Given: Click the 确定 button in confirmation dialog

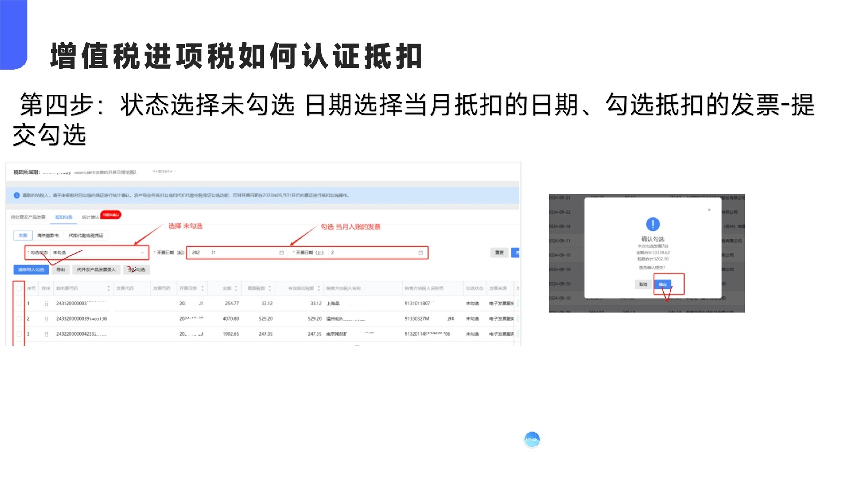Looking at the screenshot, I should coord(663,284).
